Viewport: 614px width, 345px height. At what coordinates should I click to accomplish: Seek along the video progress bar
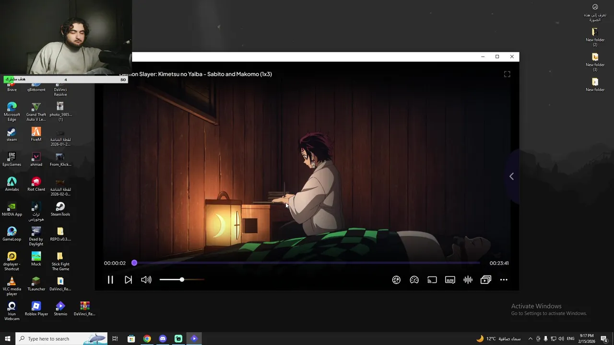(307, 263)
